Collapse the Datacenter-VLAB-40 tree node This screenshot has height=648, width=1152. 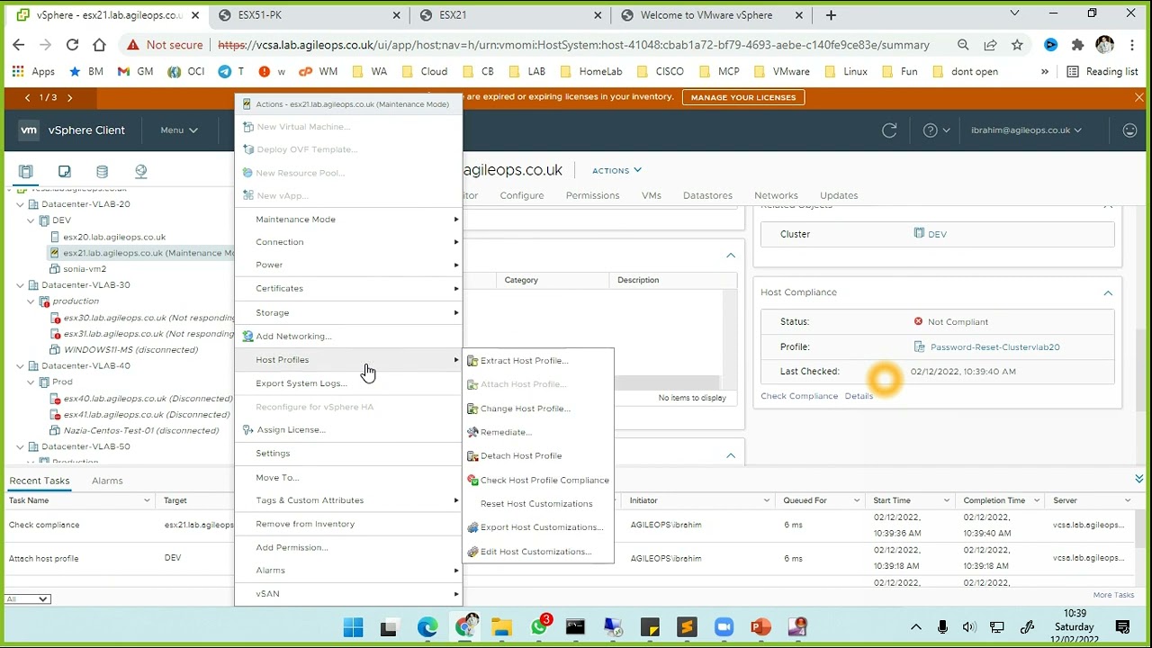tap(21, 366)
